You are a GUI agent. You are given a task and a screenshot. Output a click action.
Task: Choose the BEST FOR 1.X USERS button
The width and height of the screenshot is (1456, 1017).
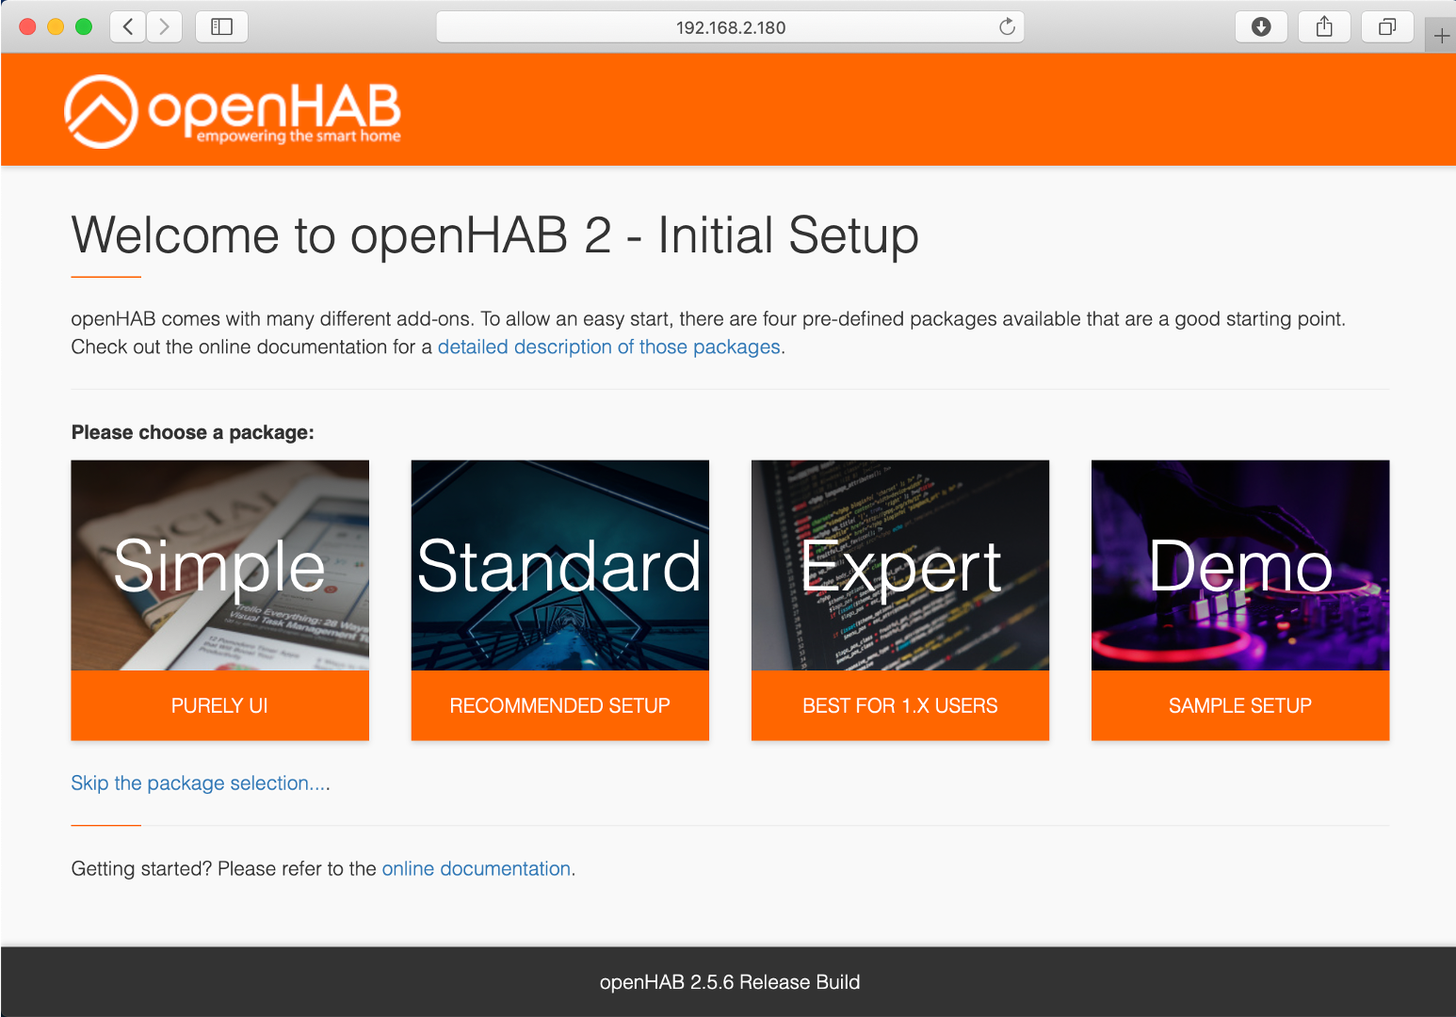pyautogui.click(x=900, y=705)
